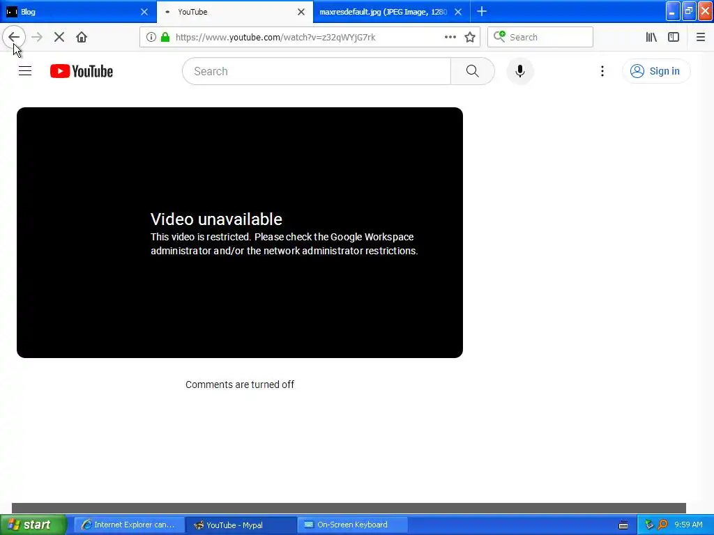Close the maxresdefault.jpg tab
714x535 pixels.
(458, 12)
